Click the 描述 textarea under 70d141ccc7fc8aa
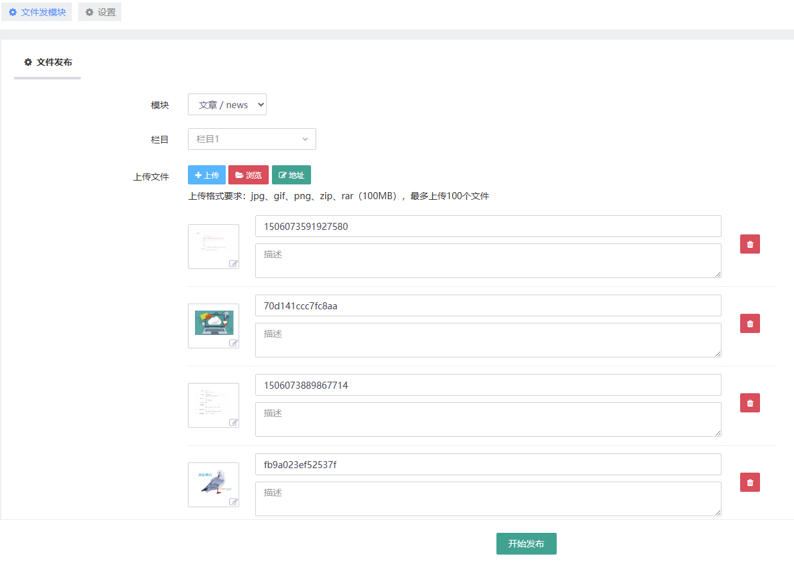The height and width of the screenshot is (561, 794). click(488, 340)
